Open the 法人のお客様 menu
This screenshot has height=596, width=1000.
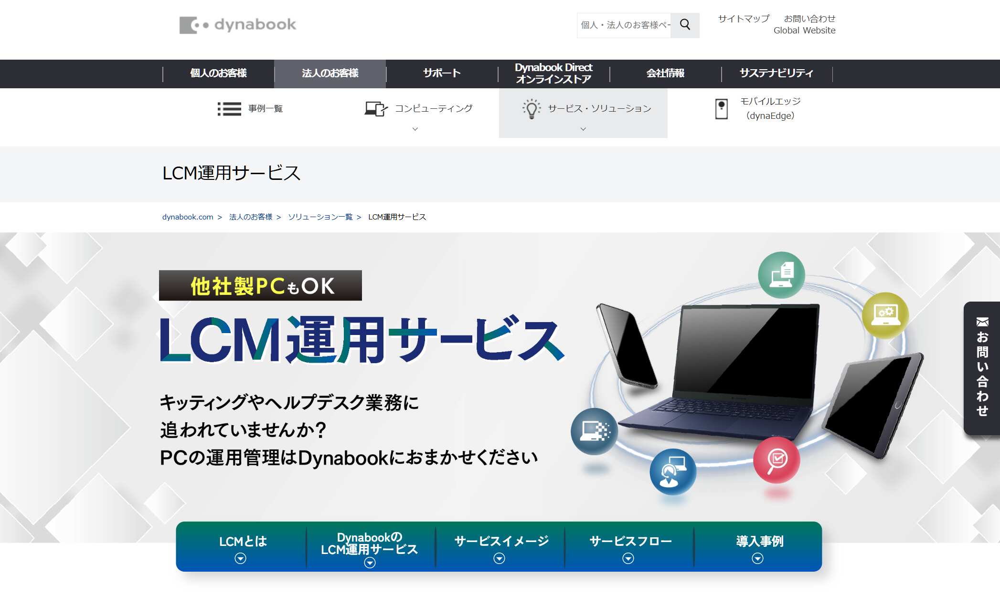[330, 73]
